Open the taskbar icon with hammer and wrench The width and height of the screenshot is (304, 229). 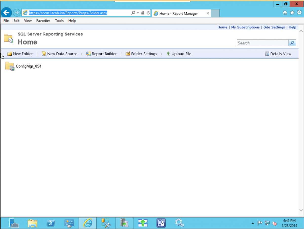tap(106, 223)
